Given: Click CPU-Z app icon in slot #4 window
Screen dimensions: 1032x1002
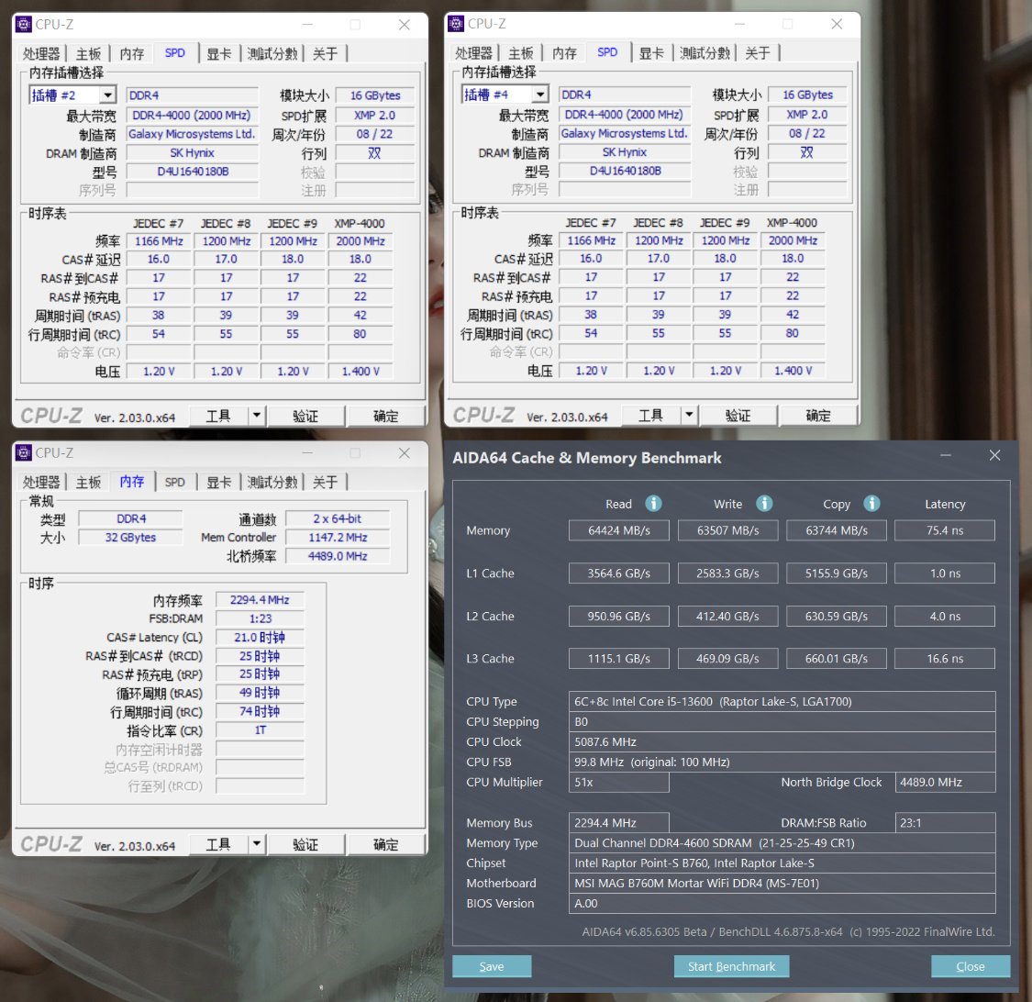Looking at the screenshot, I should click(456, 24).
